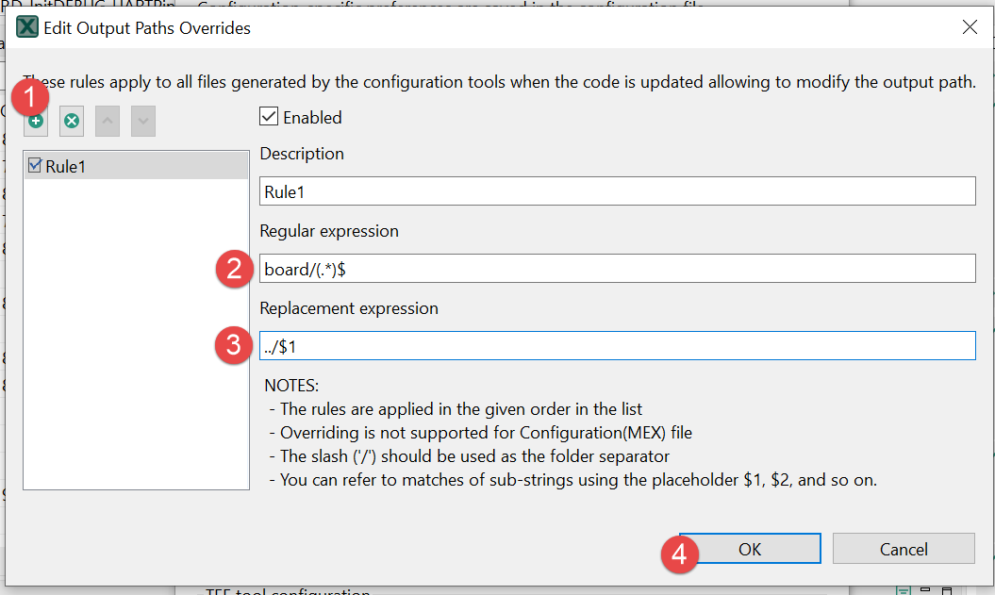Viewport: 995px width, 595px height.
Task: Click into the Description text field
Action: (617, 191)
